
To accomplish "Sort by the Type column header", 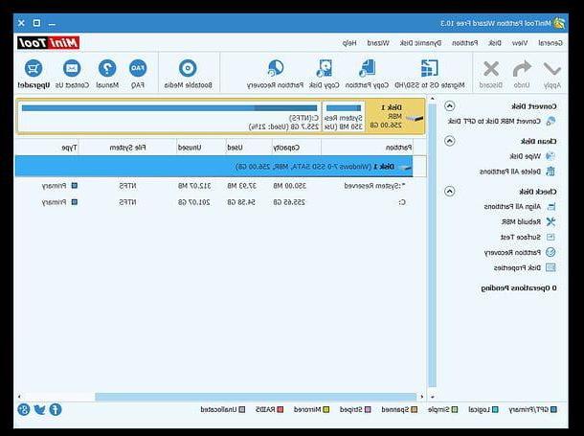I will pos(47,148).
